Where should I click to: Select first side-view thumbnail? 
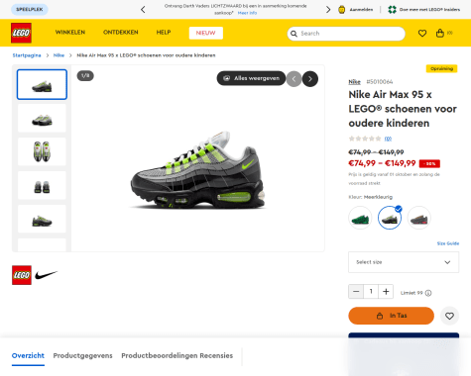(42, 84)
